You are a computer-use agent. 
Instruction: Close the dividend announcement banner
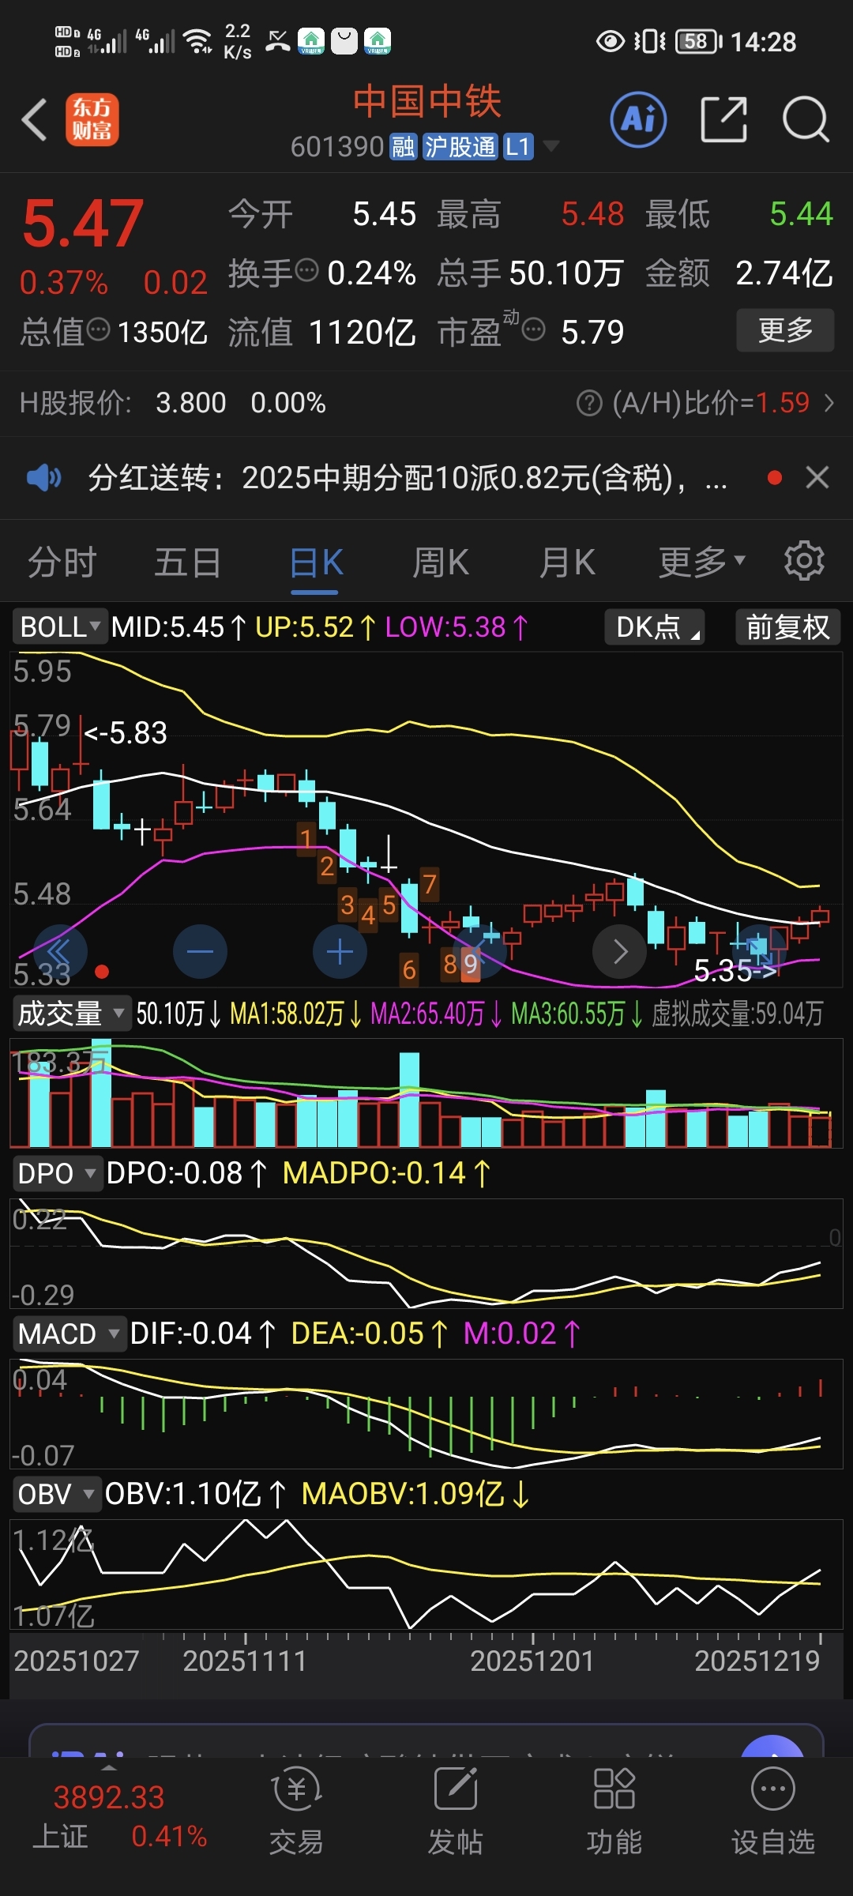point(817,477)
